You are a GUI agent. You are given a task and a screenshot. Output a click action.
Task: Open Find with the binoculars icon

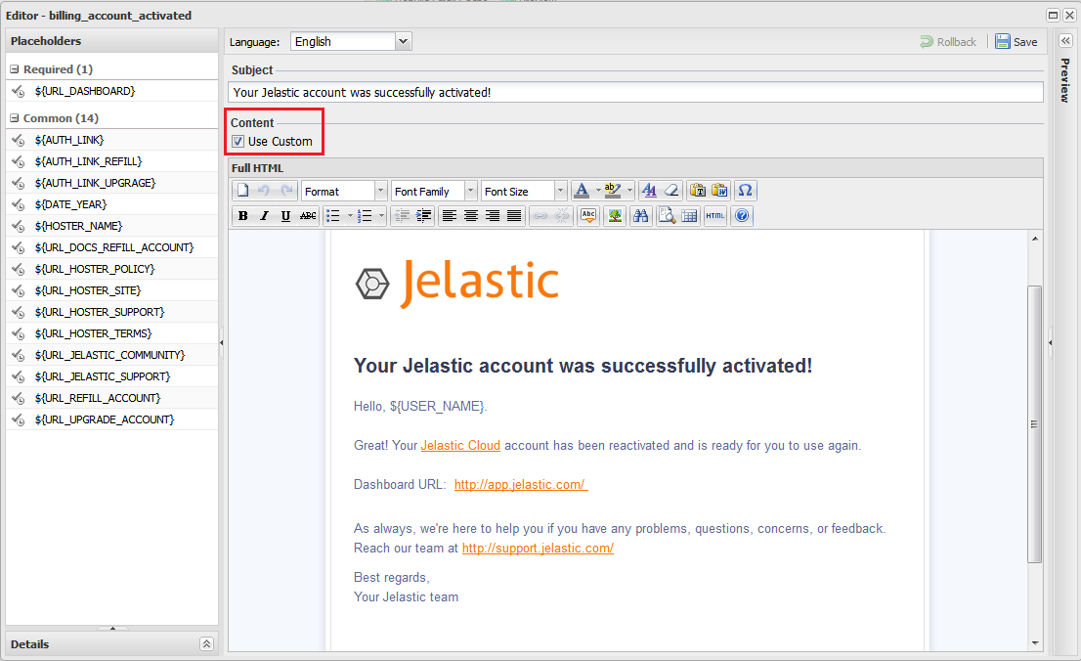[641, 216]
